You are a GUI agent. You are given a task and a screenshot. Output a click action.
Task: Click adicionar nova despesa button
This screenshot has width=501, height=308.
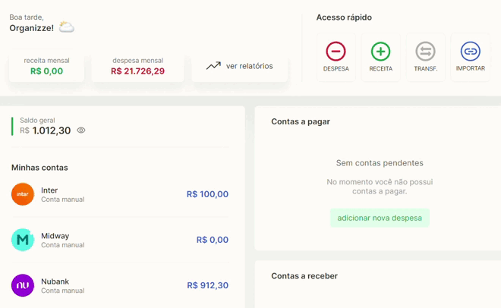click(380, 218)
